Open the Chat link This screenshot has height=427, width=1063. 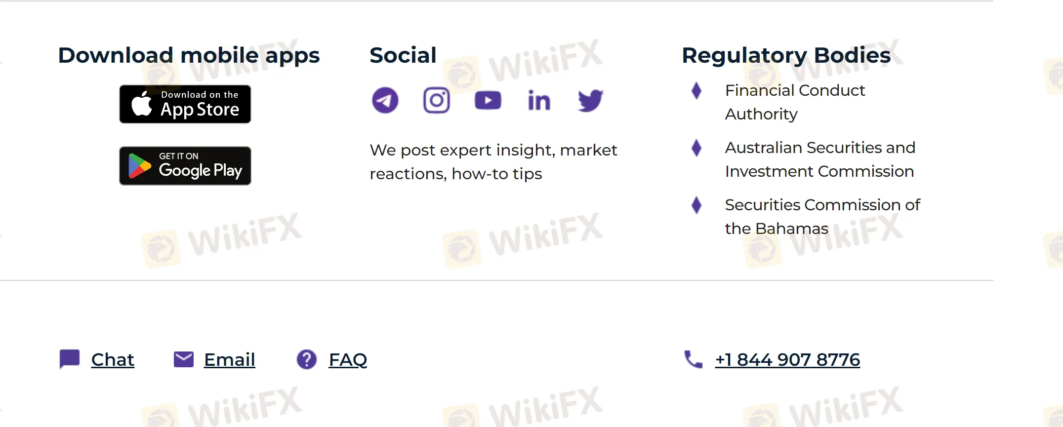113,360
